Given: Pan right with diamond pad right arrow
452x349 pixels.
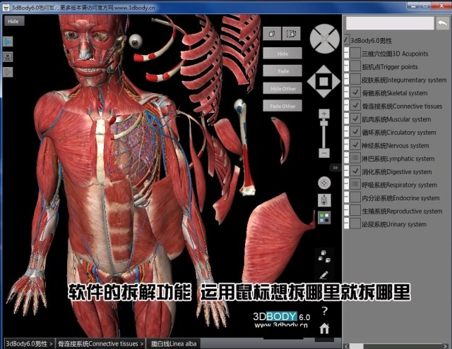Looking at the screenshot, I should pyautogui.click(x=335, y=81).
